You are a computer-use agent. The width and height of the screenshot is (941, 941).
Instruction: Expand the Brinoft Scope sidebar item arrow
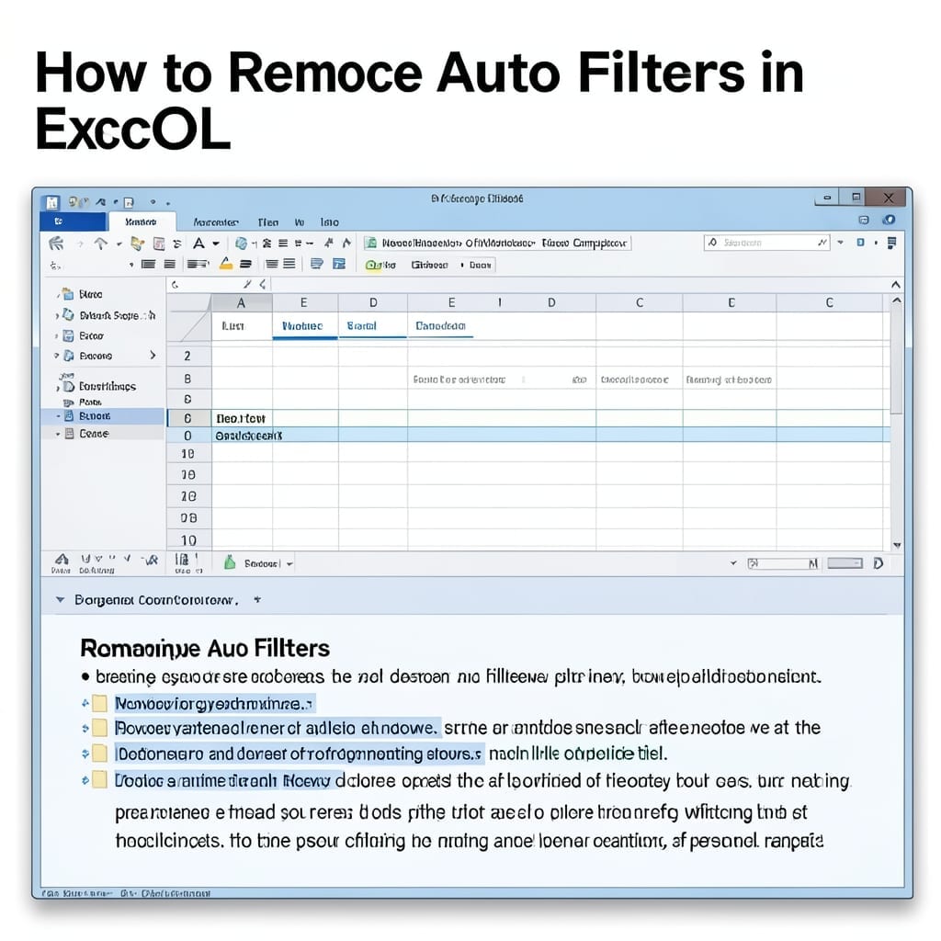pyautogui.click(x=57, y=316)
